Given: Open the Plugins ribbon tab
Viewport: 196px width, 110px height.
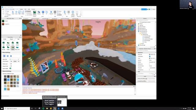Looking at the screenshot, I should [33, 9].
